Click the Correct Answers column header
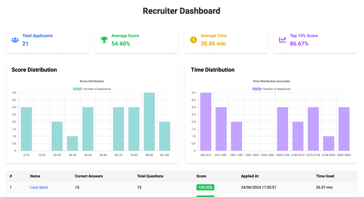 point(89,176)
